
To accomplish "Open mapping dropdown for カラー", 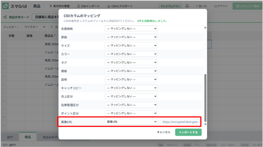I will 131,54.
